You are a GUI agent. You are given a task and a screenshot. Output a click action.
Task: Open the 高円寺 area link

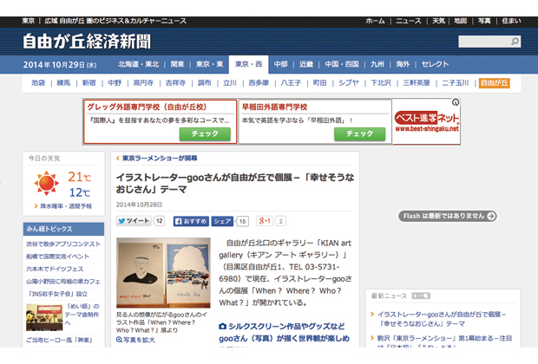(143, 83)
